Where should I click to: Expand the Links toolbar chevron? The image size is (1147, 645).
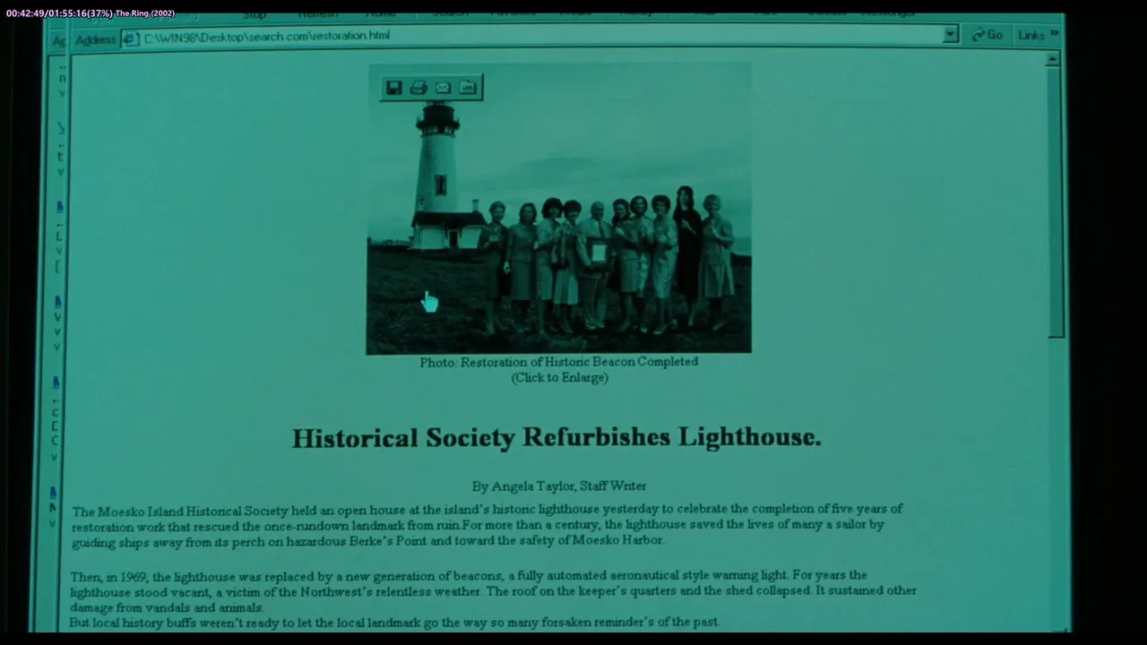pos(1055,34)
